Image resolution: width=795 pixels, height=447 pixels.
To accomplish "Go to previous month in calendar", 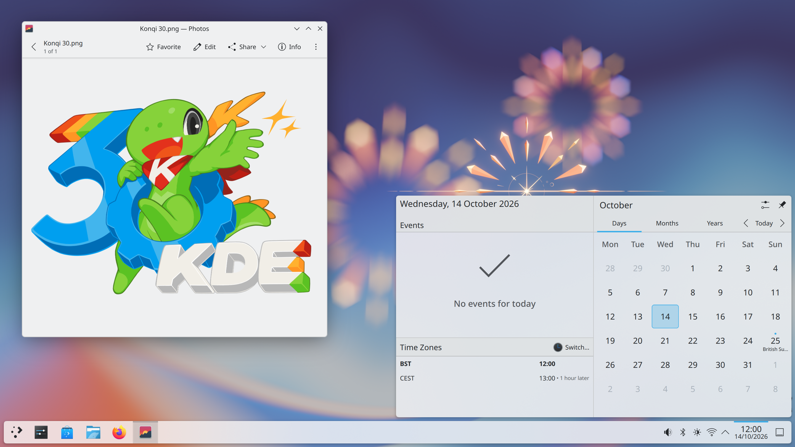I will point(746,223).
